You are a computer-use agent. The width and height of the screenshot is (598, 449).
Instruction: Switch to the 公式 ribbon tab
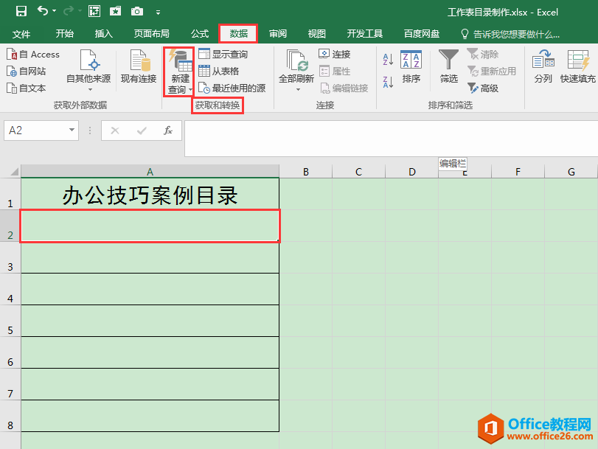(200, 34)
